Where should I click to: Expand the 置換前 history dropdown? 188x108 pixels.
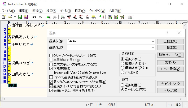pyautogui.click(x=153, y=41)
